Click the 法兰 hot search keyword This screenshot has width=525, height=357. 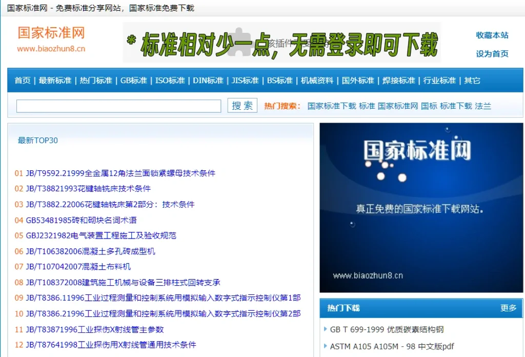click(484, 106)
